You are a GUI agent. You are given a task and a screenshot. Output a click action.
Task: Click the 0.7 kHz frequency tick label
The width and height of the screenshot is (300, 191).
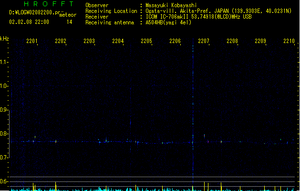(x=4, y=158)
